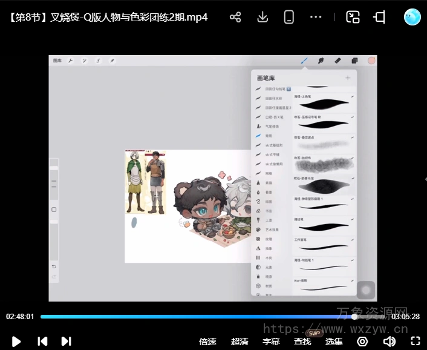Image resolution: width=427 pixels, height=350 pixels.
Task: Toggle picture-in-picture mini window mode
Action: tap(353, 17)
